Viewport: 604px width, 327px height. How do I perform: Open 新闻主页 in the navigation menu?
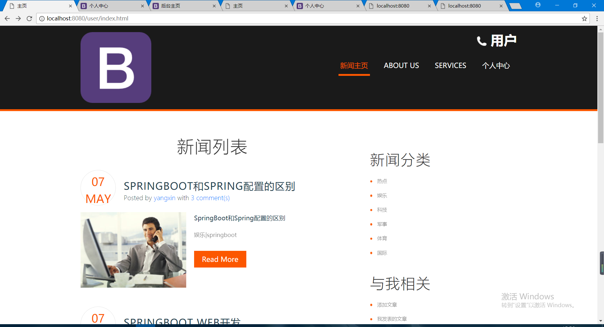(x=354, y=66)
